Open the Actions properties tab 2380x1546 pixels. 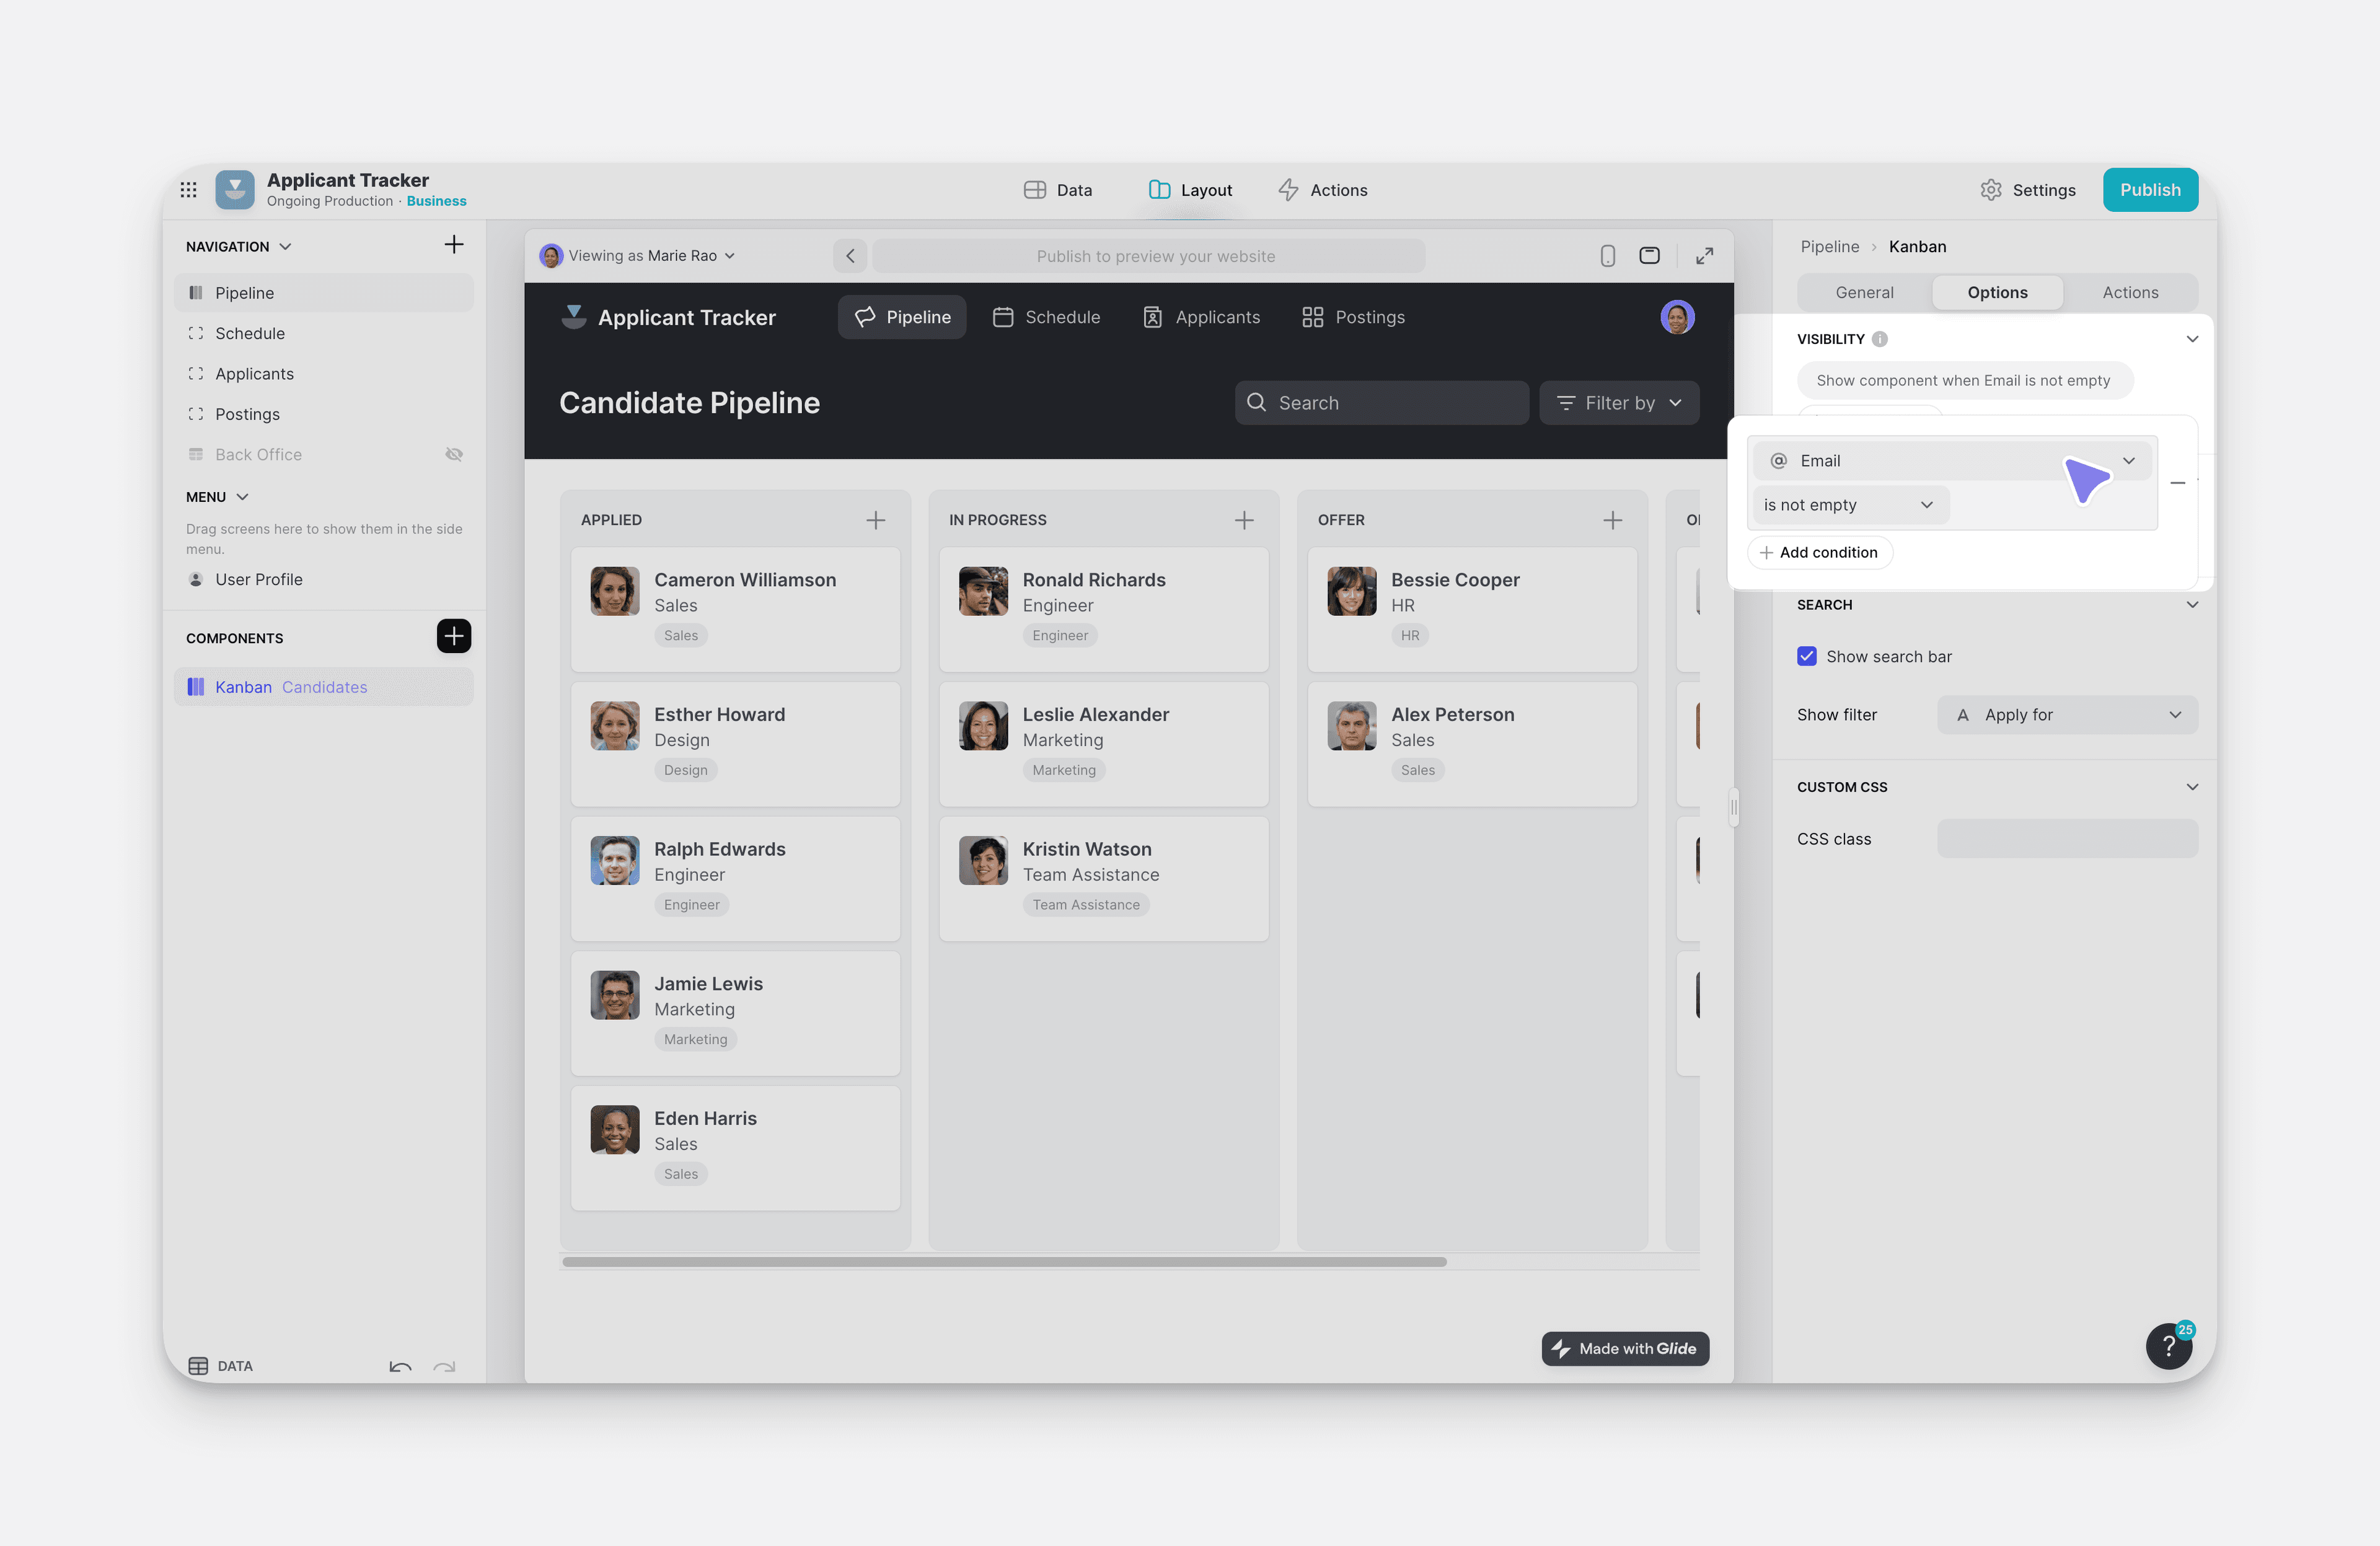2130,293
